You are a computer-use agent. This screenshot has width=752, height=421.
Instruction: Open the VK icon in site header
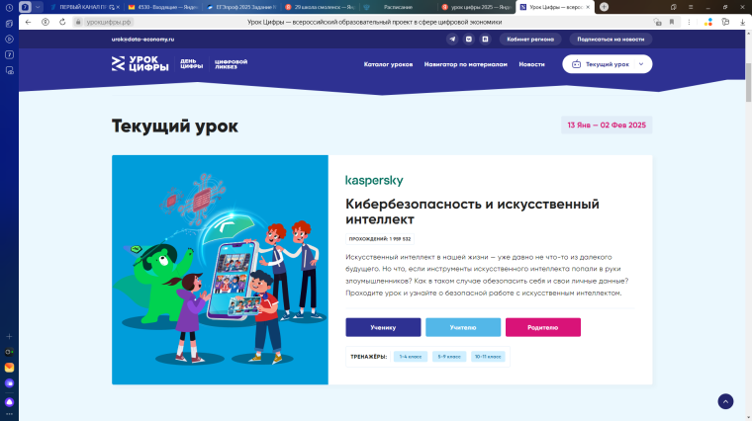469,40
